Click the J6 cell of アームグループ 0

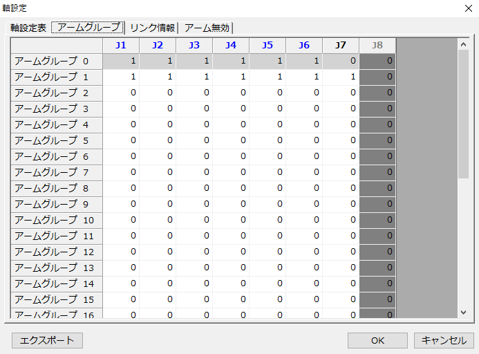pyautogui.click(x=304, y=61)
